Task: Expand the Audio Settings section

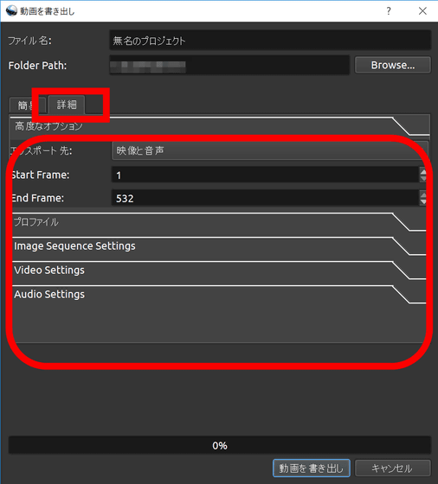Action: [220, 294]
